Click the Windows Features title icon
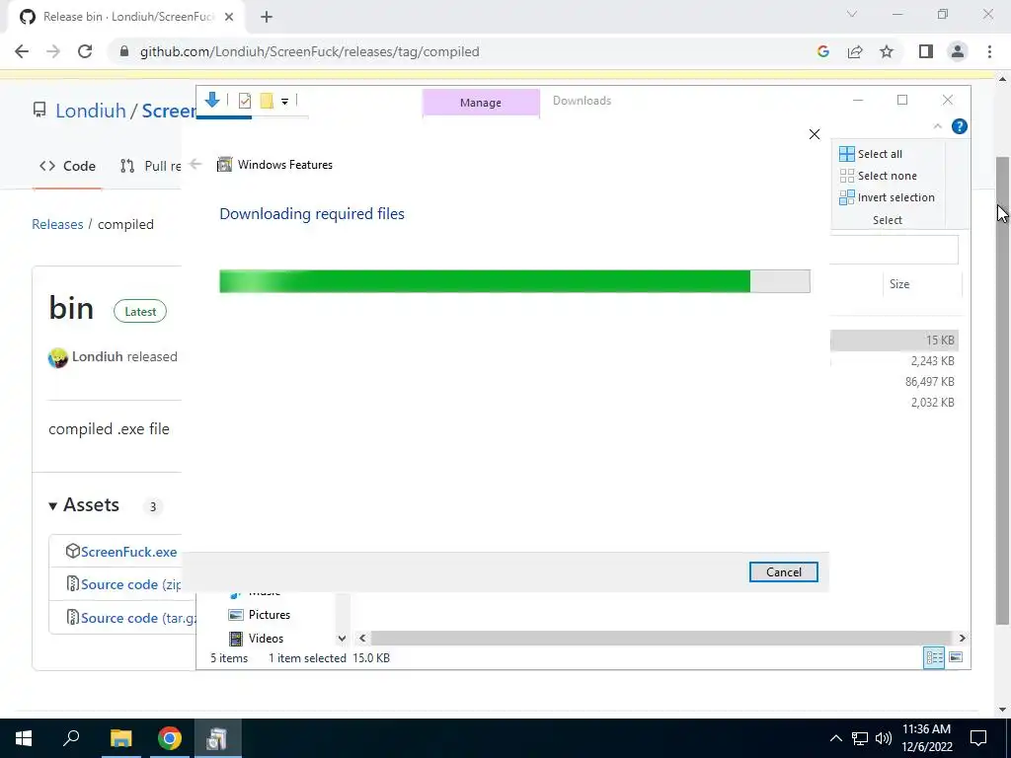This screenshot has height=758, width=1011. (x=224, y=165)
